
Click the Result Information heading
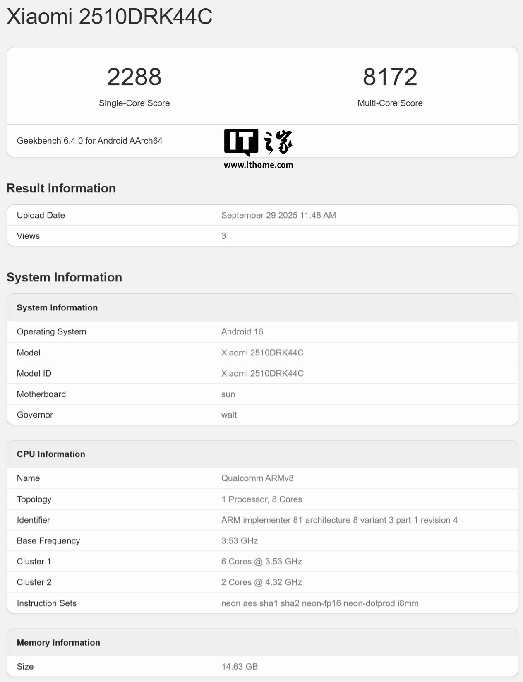[61, 188]
